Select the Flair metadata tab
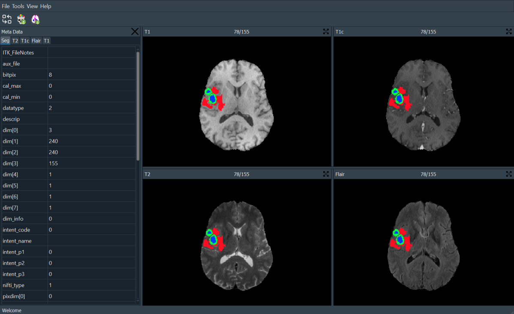This screenshot has height=314, width=514. [36, 41]
